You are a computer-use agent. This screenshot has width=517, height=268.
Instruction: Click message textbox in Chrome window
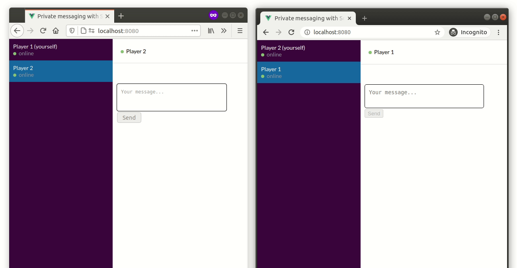tap(424, 96)
